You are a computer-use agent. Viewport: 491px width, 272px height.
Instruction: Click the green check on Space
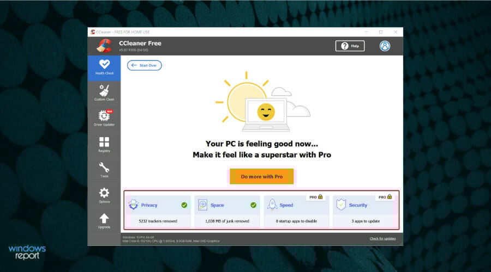tap(253, 205)
